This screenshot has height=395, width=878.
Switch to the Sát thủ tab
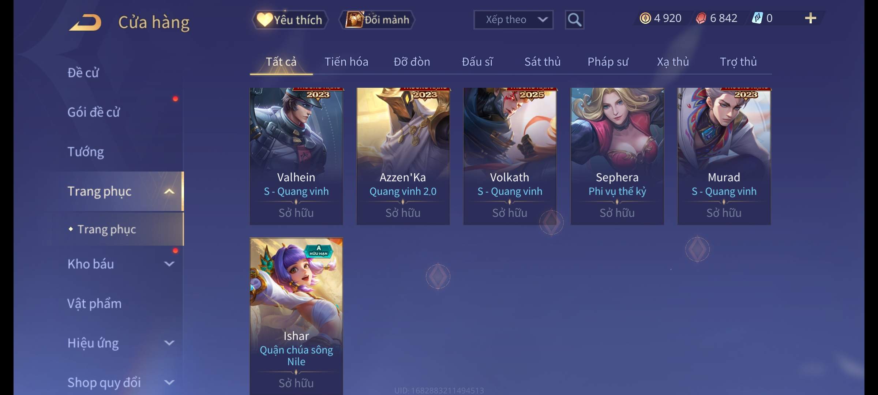(x=542, y=62)
